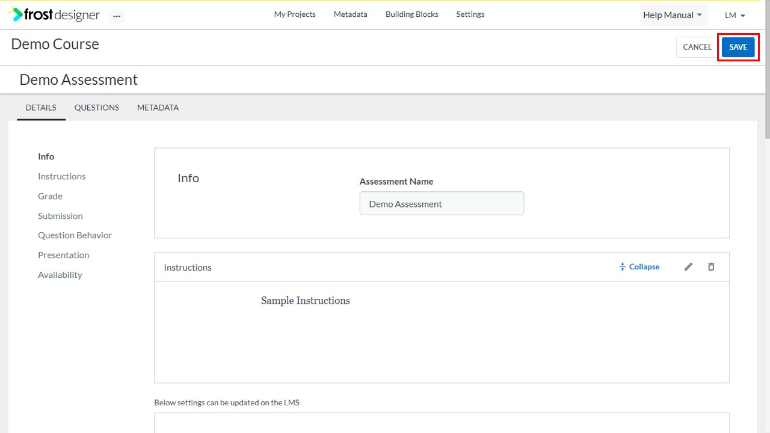Collapse the Instructions panel
This screenshot has width=770, height=433.
point(639,267)
